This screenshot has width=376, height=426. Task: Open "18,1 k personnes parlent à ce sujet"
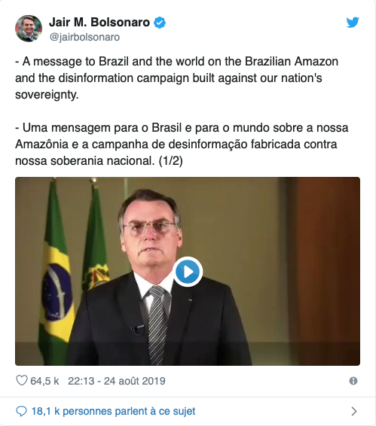pyautogui.click(x=113, y=412)
